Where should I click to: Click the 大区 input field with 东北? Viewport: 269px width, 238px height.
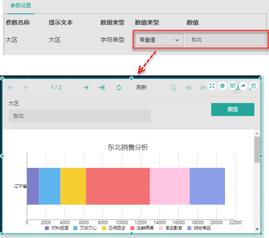tap(80, 116)
